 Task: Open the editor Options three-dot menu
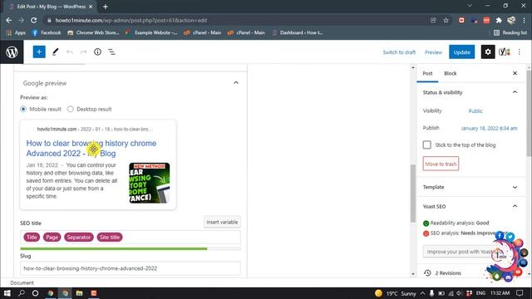coord(519,51)
